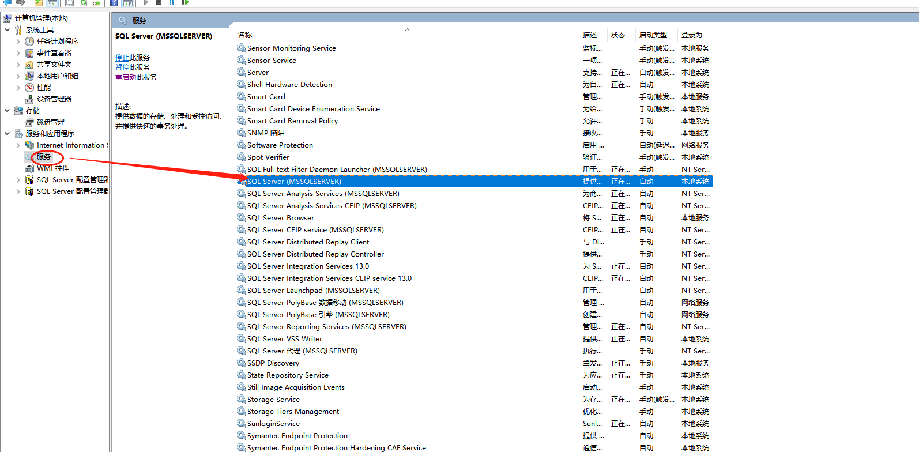Viewport: 919px width, 452px height.
Task: Select 服务 in the left tree
Action: (44, 157)
